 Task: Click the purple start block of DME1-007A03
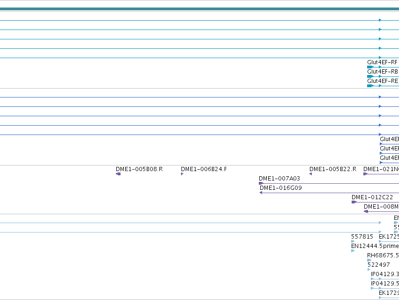click(x=261, y=183)
